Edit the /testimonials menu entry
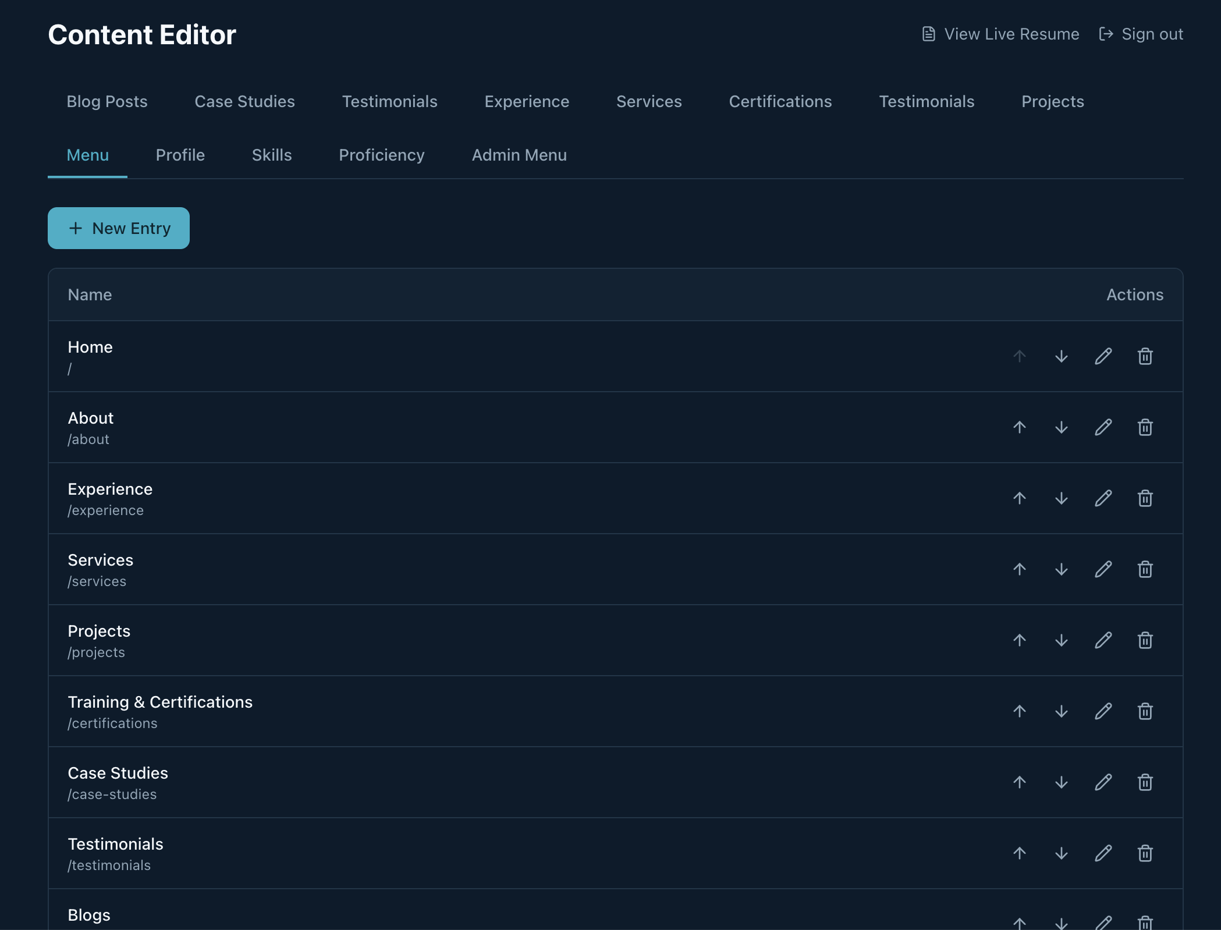The image size is (1221, 930). (x=1103, y=853)
